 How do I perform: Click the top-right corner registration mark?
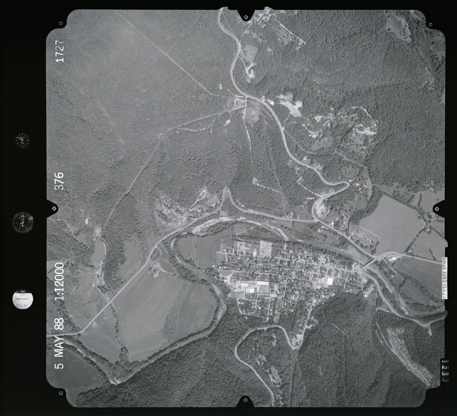pyautogui.click(x=430, y=25)
